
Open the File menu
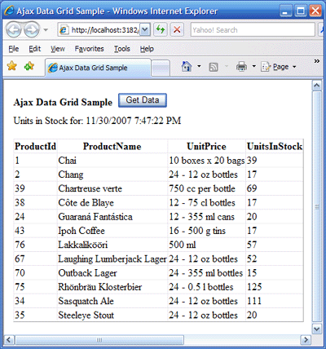click(x=14, y=49)
